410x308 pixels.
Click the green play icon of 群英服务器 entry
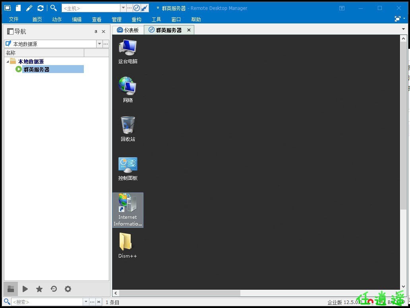point(18,69)
